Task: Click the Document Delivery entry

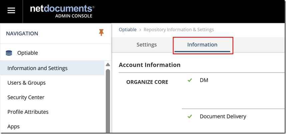Action: pyautogui.click(x=223, y=116)
